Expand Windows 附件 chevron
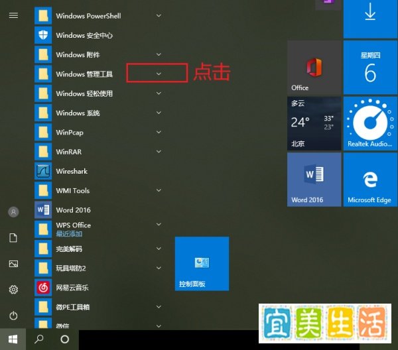The image size is (398, 350). [x=159, y=54]
